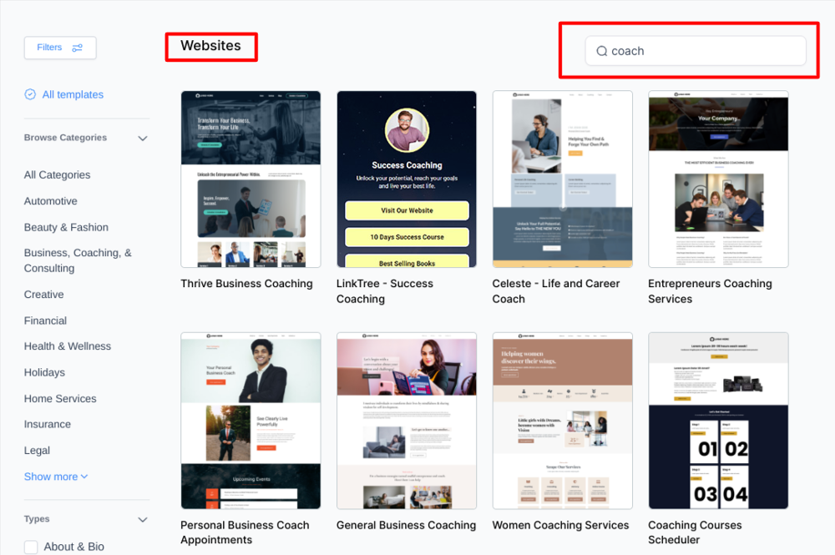
Task: Tick the About & Bio checkbox
Action: tap(31, 547)
